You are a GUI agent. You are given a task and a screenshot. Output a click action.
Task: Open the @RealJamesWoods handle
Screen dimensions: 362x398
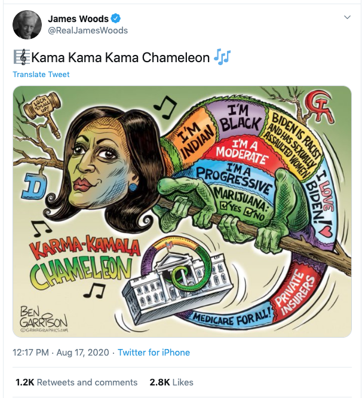88,30
